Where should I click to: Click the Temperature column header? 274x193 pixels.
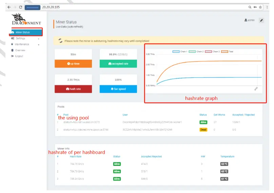[x=227, y=156]
